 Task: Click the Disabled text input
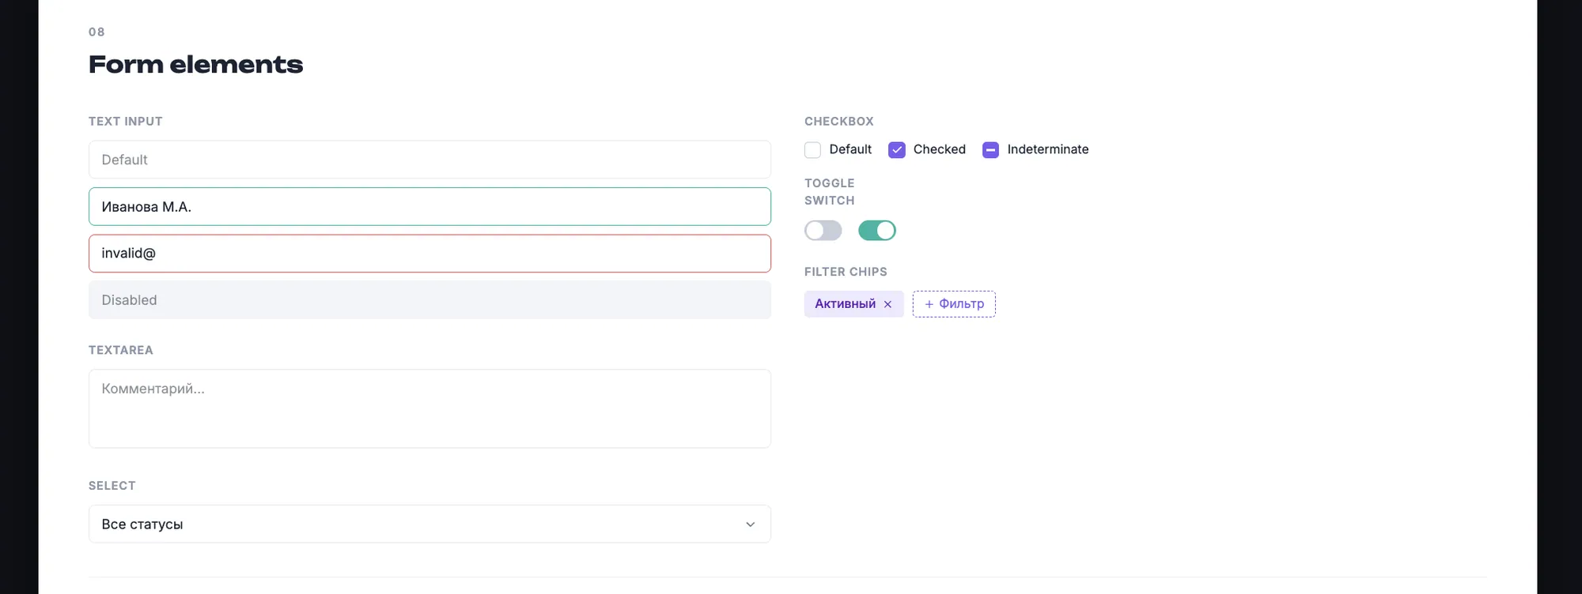[430, 300]
